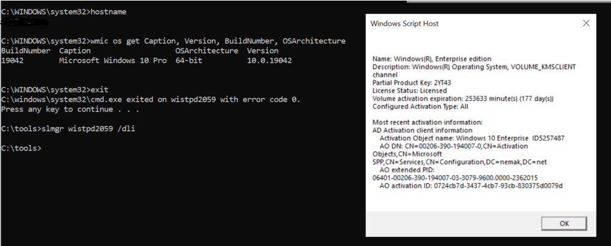The width and height of the screenshot is (611, 246).
Task: Close the Windows Script Host dialog
Action: point(586,23)
